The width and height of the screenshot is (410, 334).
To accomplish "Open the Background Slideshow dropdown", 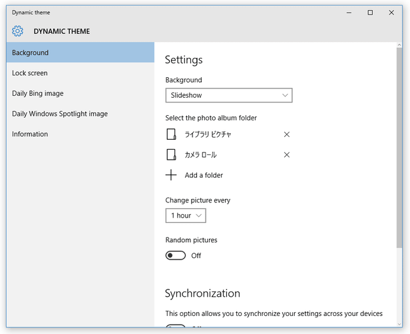I will [229, 95].
